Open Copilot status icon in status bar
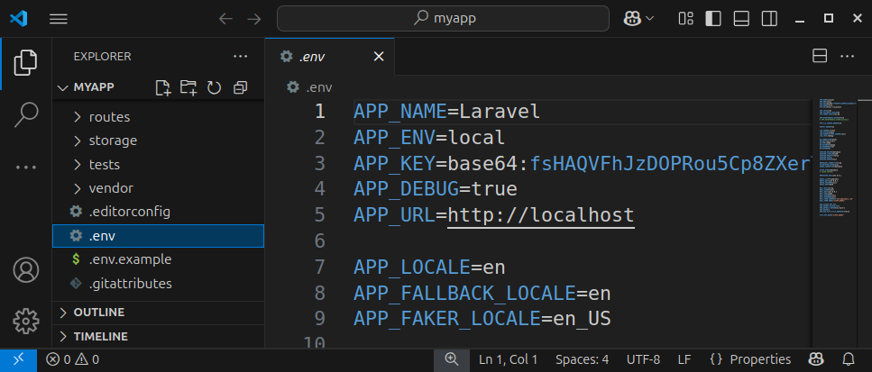The width and height of the screenshot is (872, 372). [816, 359]
